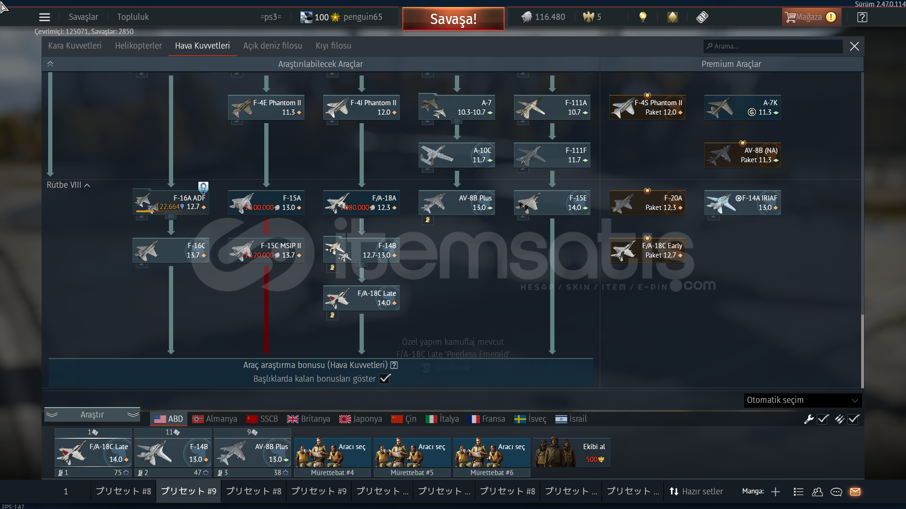
Task: Click the Araştır research button
Action: [92, 415]
